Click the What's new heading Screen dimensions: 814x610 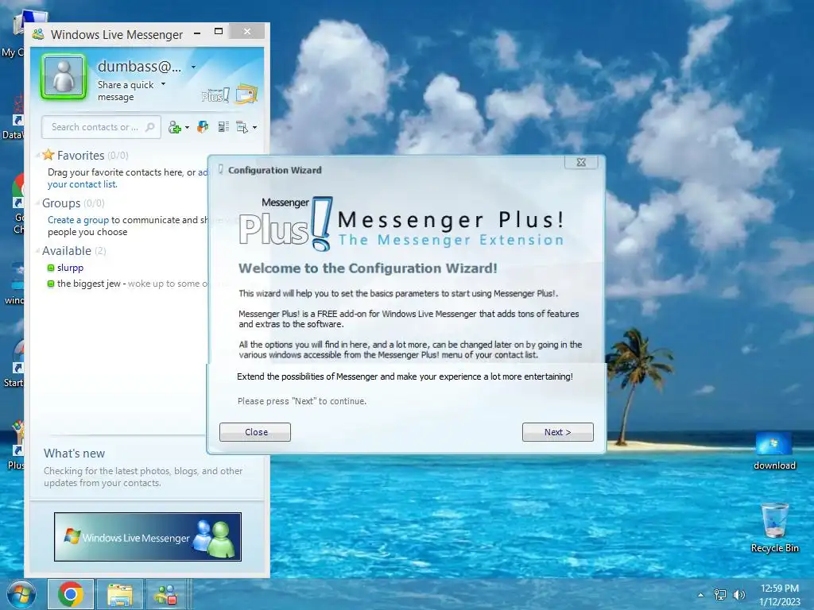point(74,454)
